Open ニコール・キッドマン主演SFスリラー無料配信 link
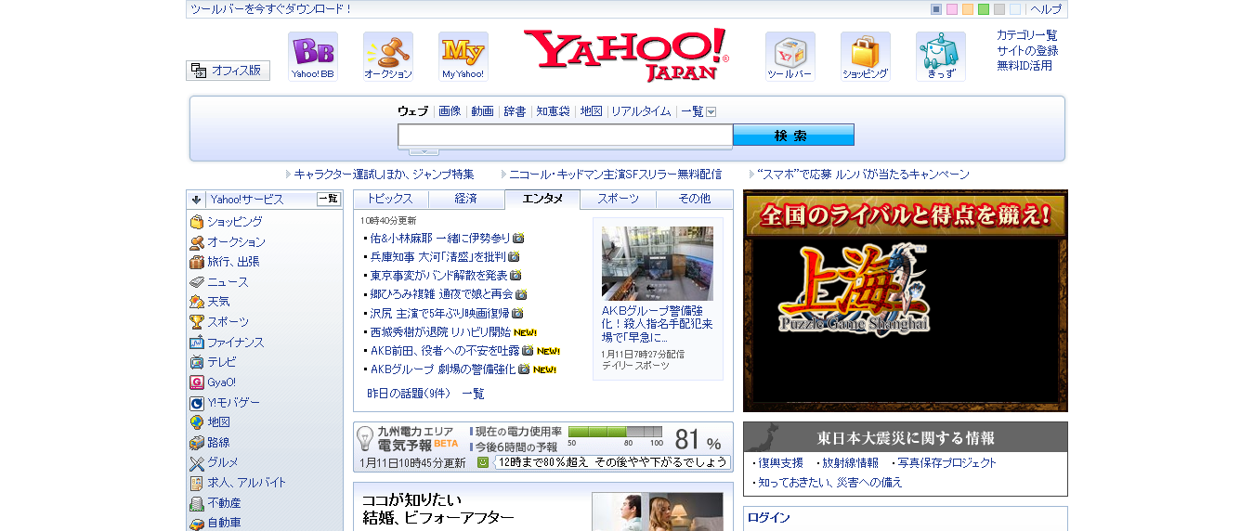Screen dimensions: 1253x531 pyautogui.click(x=616, y=175)
